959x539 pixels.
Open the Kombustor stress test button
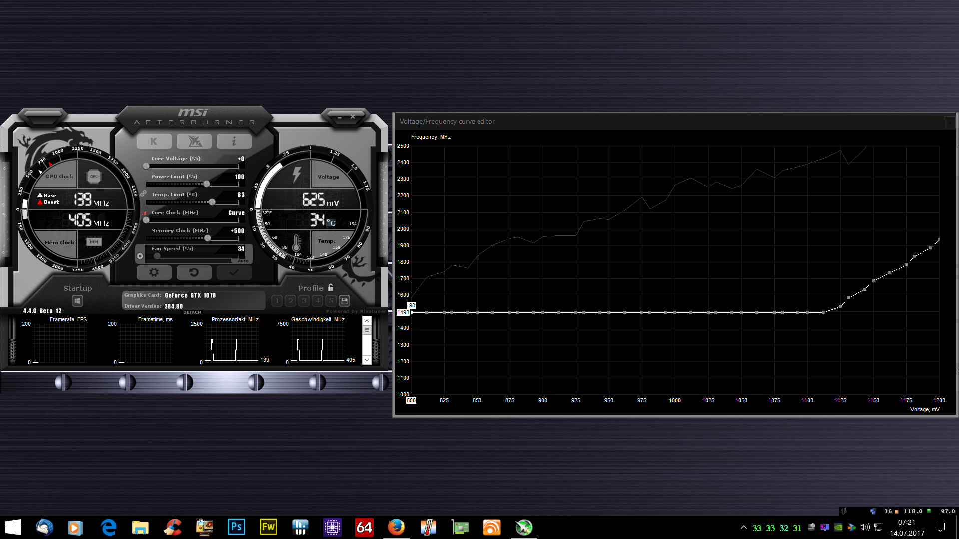point(154,142)
